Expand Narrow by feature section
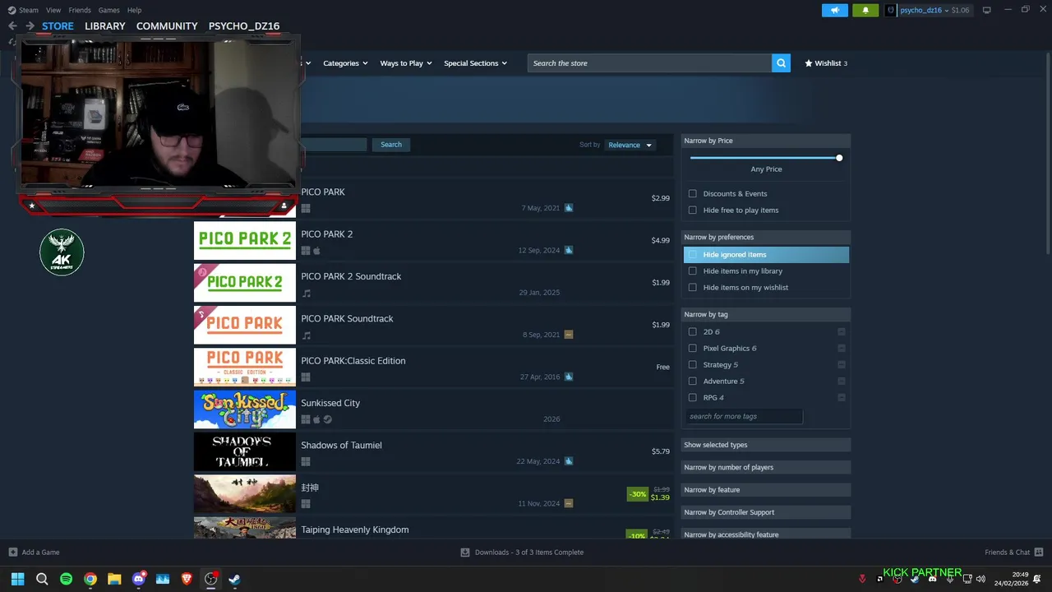The image size is (1052, 592). (766, 490)
